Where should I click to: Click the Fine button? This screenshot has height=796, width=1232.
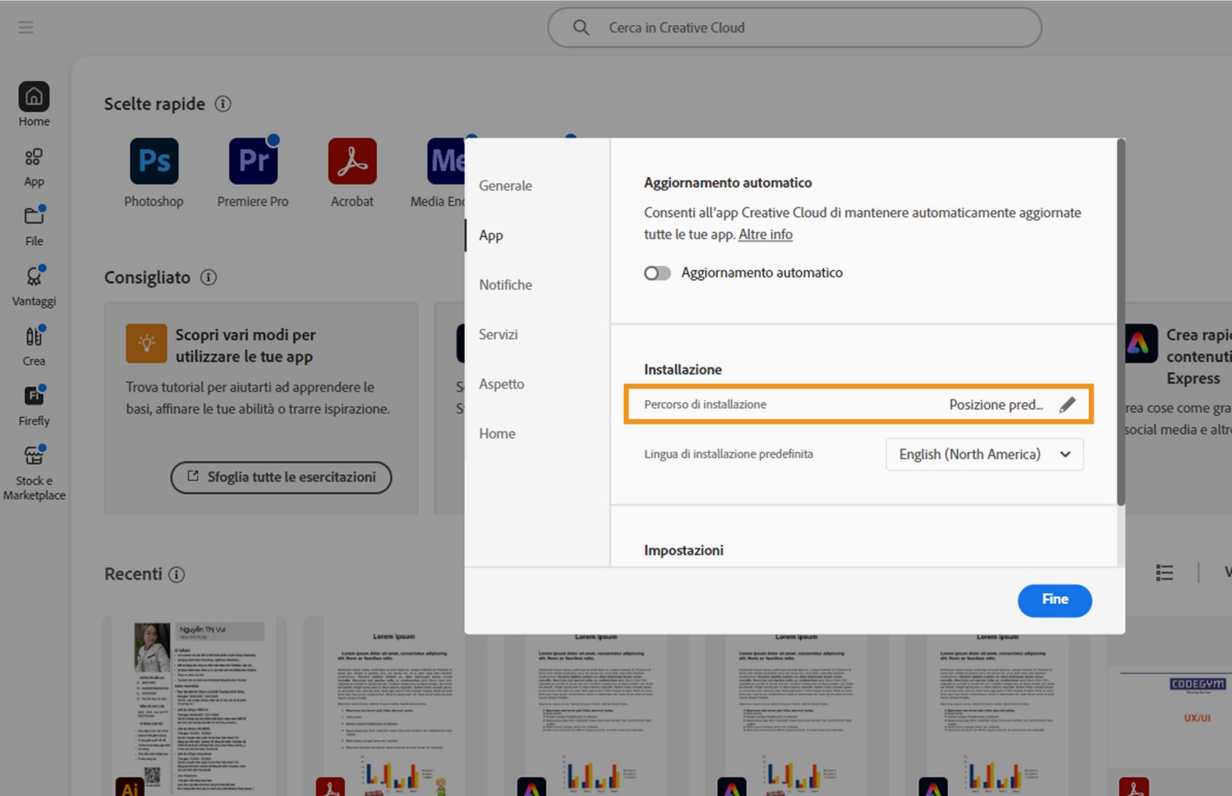tap(1054, 600)
